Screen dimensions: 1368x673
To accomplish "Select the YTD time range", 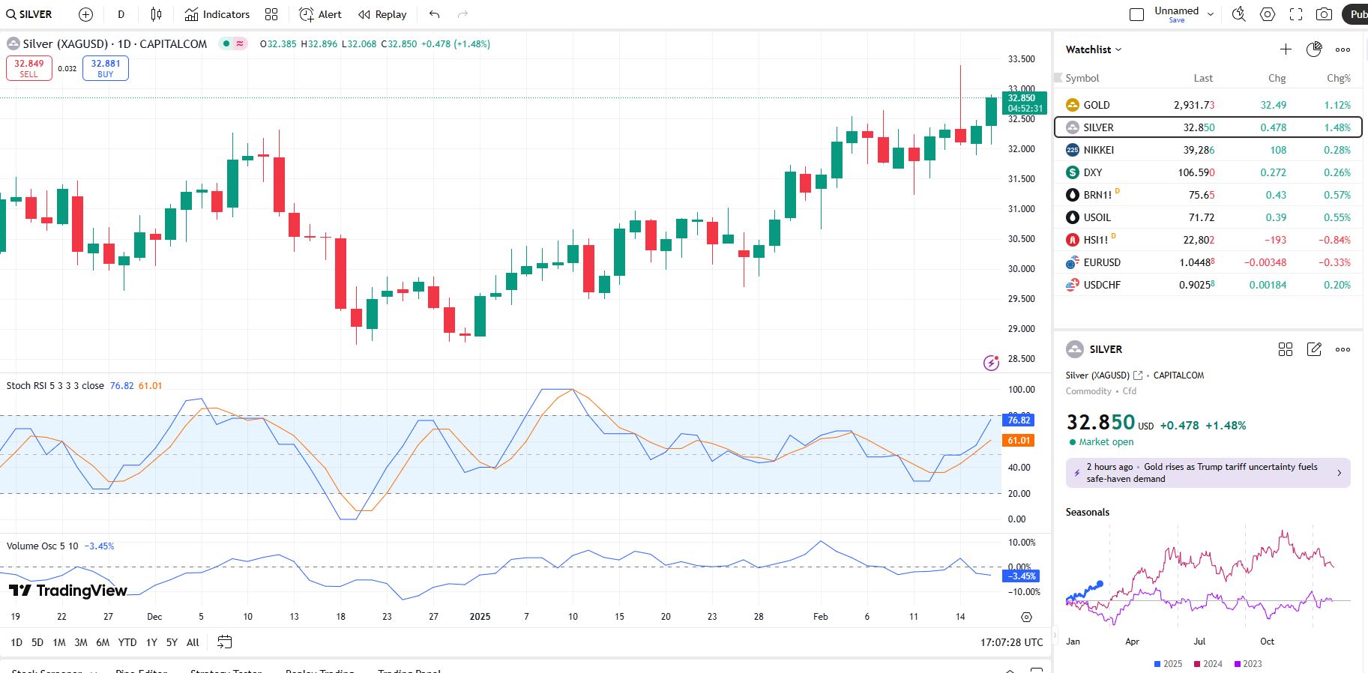I will (x=127, y=642).
